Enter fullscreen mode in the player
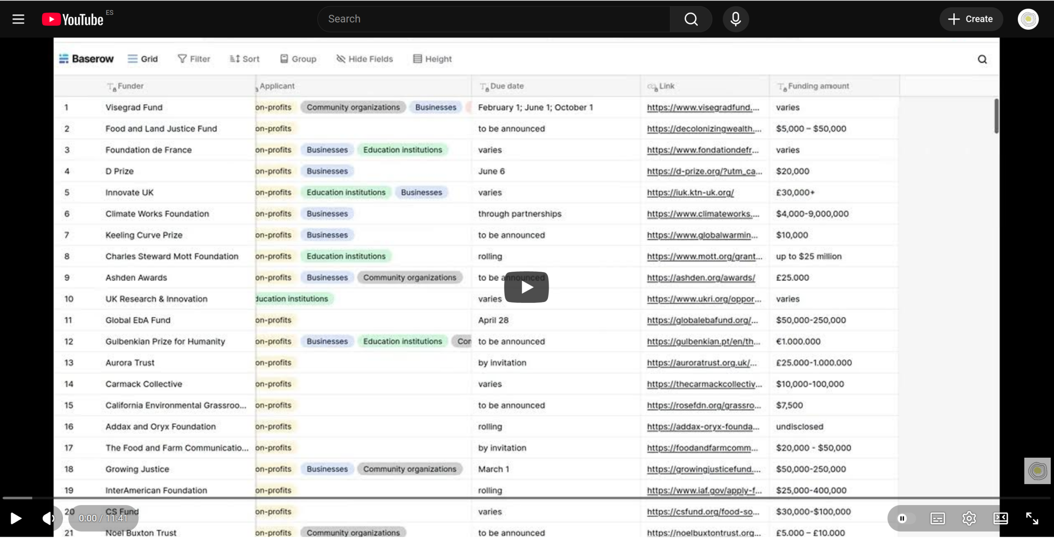Image resolution: width=1054 pixels, height=538 pixels. 1032,518
